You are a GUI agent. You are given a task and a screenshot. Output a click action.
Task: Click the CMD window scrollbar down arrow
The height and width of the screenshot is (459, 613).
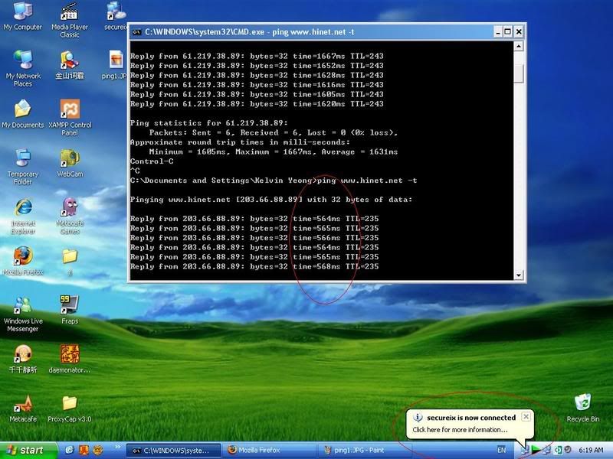(519, 275)
